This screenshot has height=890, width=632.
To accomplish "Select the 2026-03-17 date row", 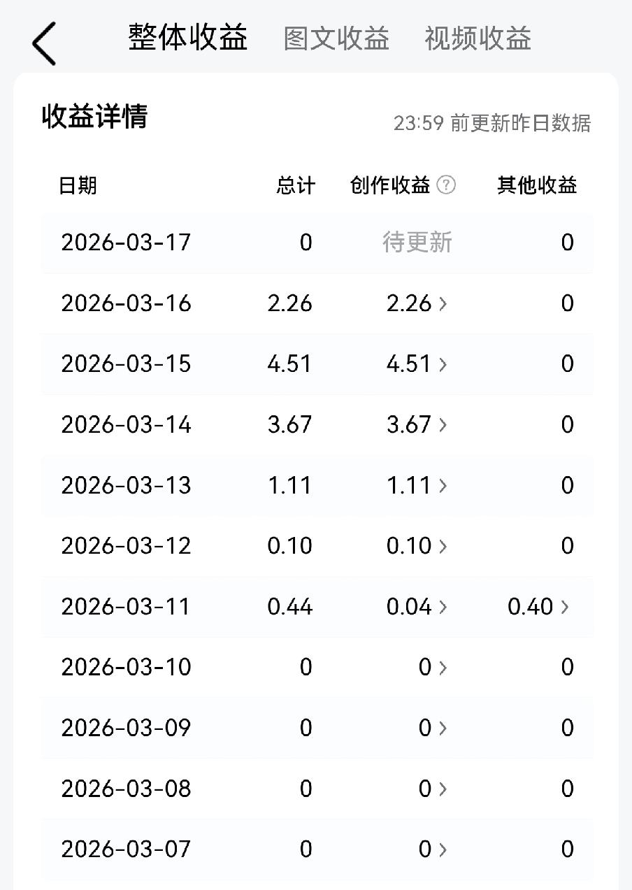I will coord(126,243).
